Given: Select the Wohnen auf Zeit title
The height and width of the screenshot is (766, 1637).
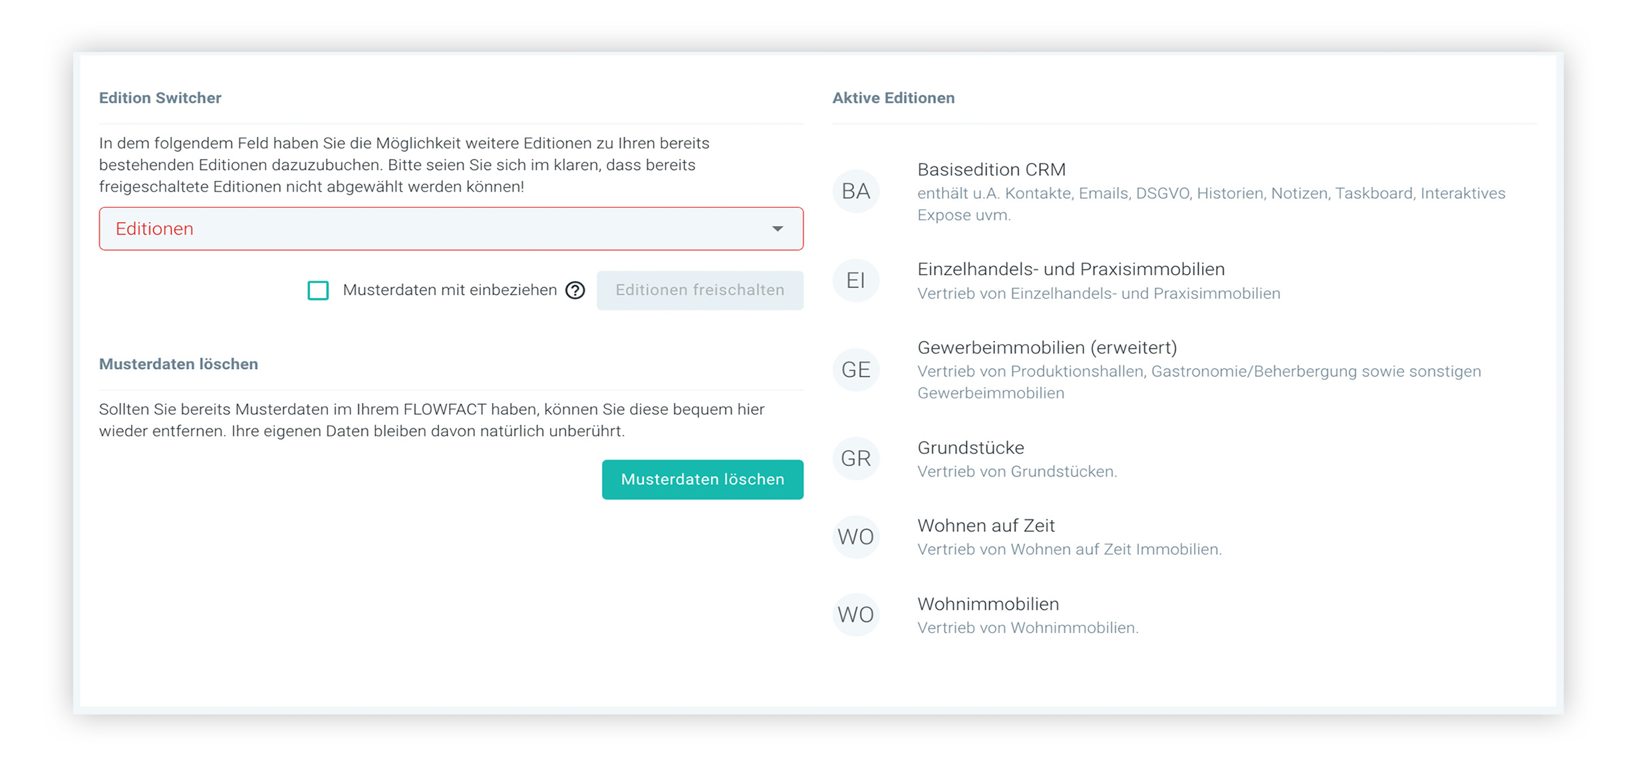Looking at the screenshot, I should [986, 526].
